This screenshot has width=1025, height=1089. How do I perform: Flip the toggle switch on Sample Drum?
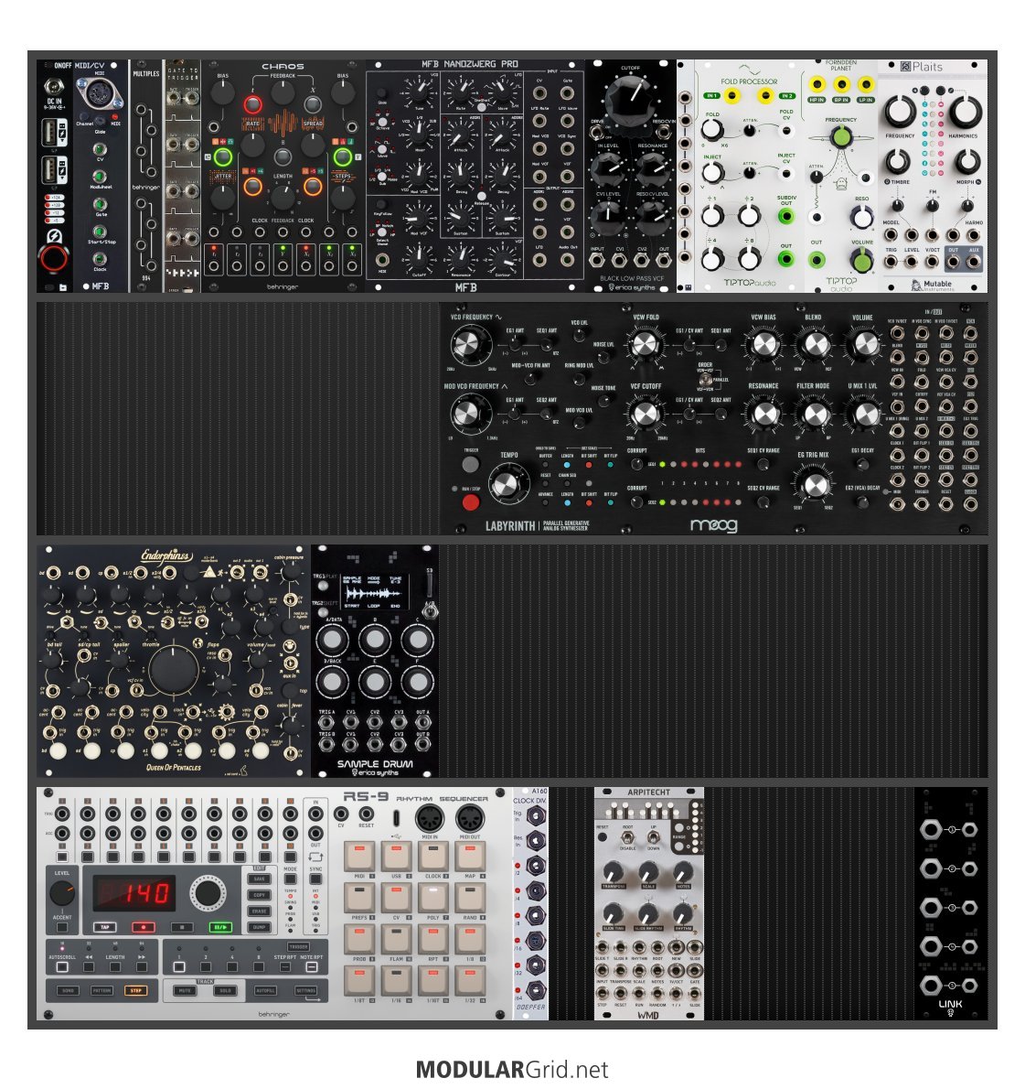430,610
